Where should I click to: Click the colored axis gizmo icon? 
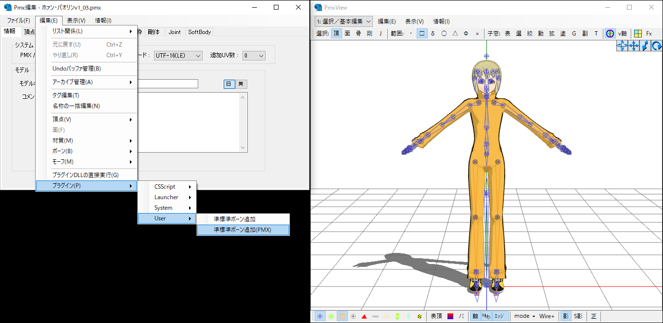pos(610,34)
